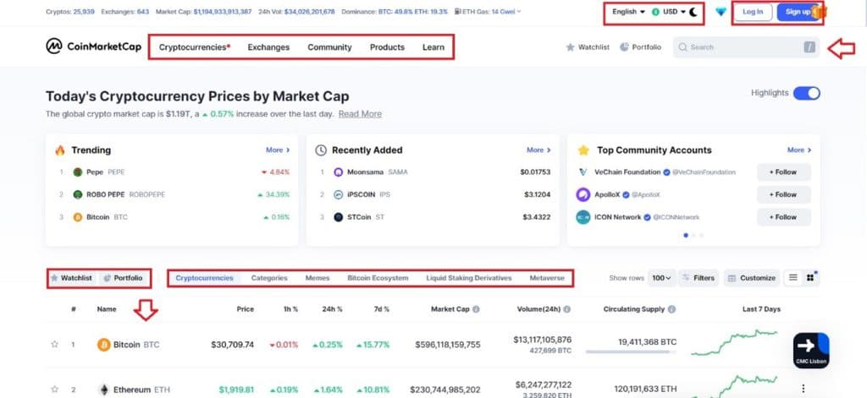Open the English language dropdown

[629, 12]
